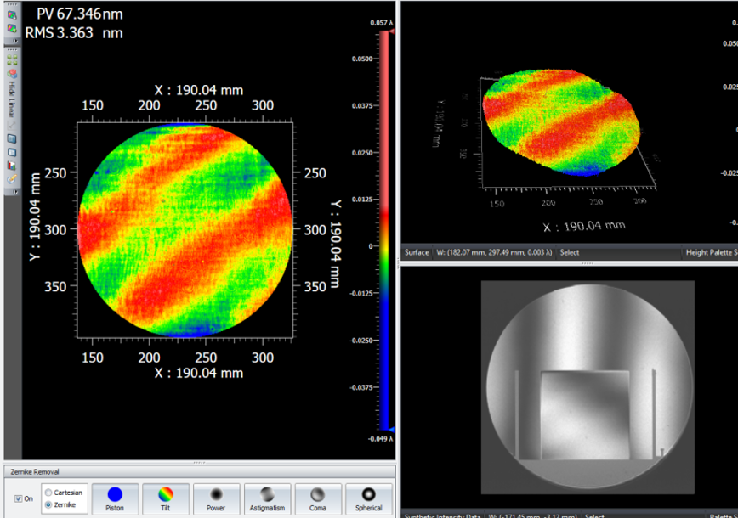Toggle Power term removal

click(216, 498)
